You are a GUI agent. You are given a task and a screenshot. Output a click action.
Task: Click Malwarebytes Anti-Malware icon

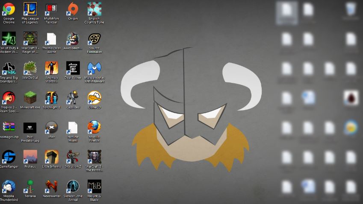pyautogui.click(x=94, y=68)
